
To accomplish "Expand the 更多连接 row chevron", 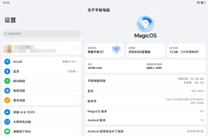I will coord(77,100).
